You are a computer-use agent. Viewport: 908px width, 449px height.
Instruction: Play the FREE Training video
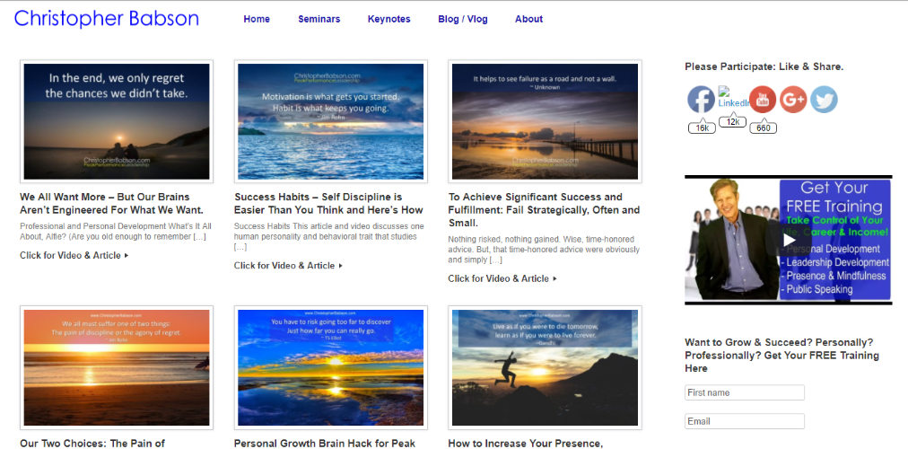[788, 240]
